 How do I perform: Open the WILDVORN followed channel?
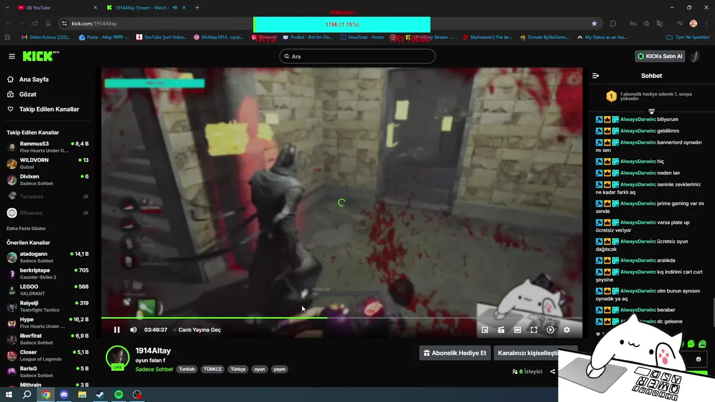tap(47, 164)
